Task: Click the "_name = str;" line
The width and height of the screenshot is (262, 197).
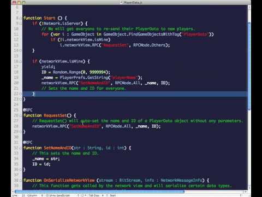Action: coord(46,159)
